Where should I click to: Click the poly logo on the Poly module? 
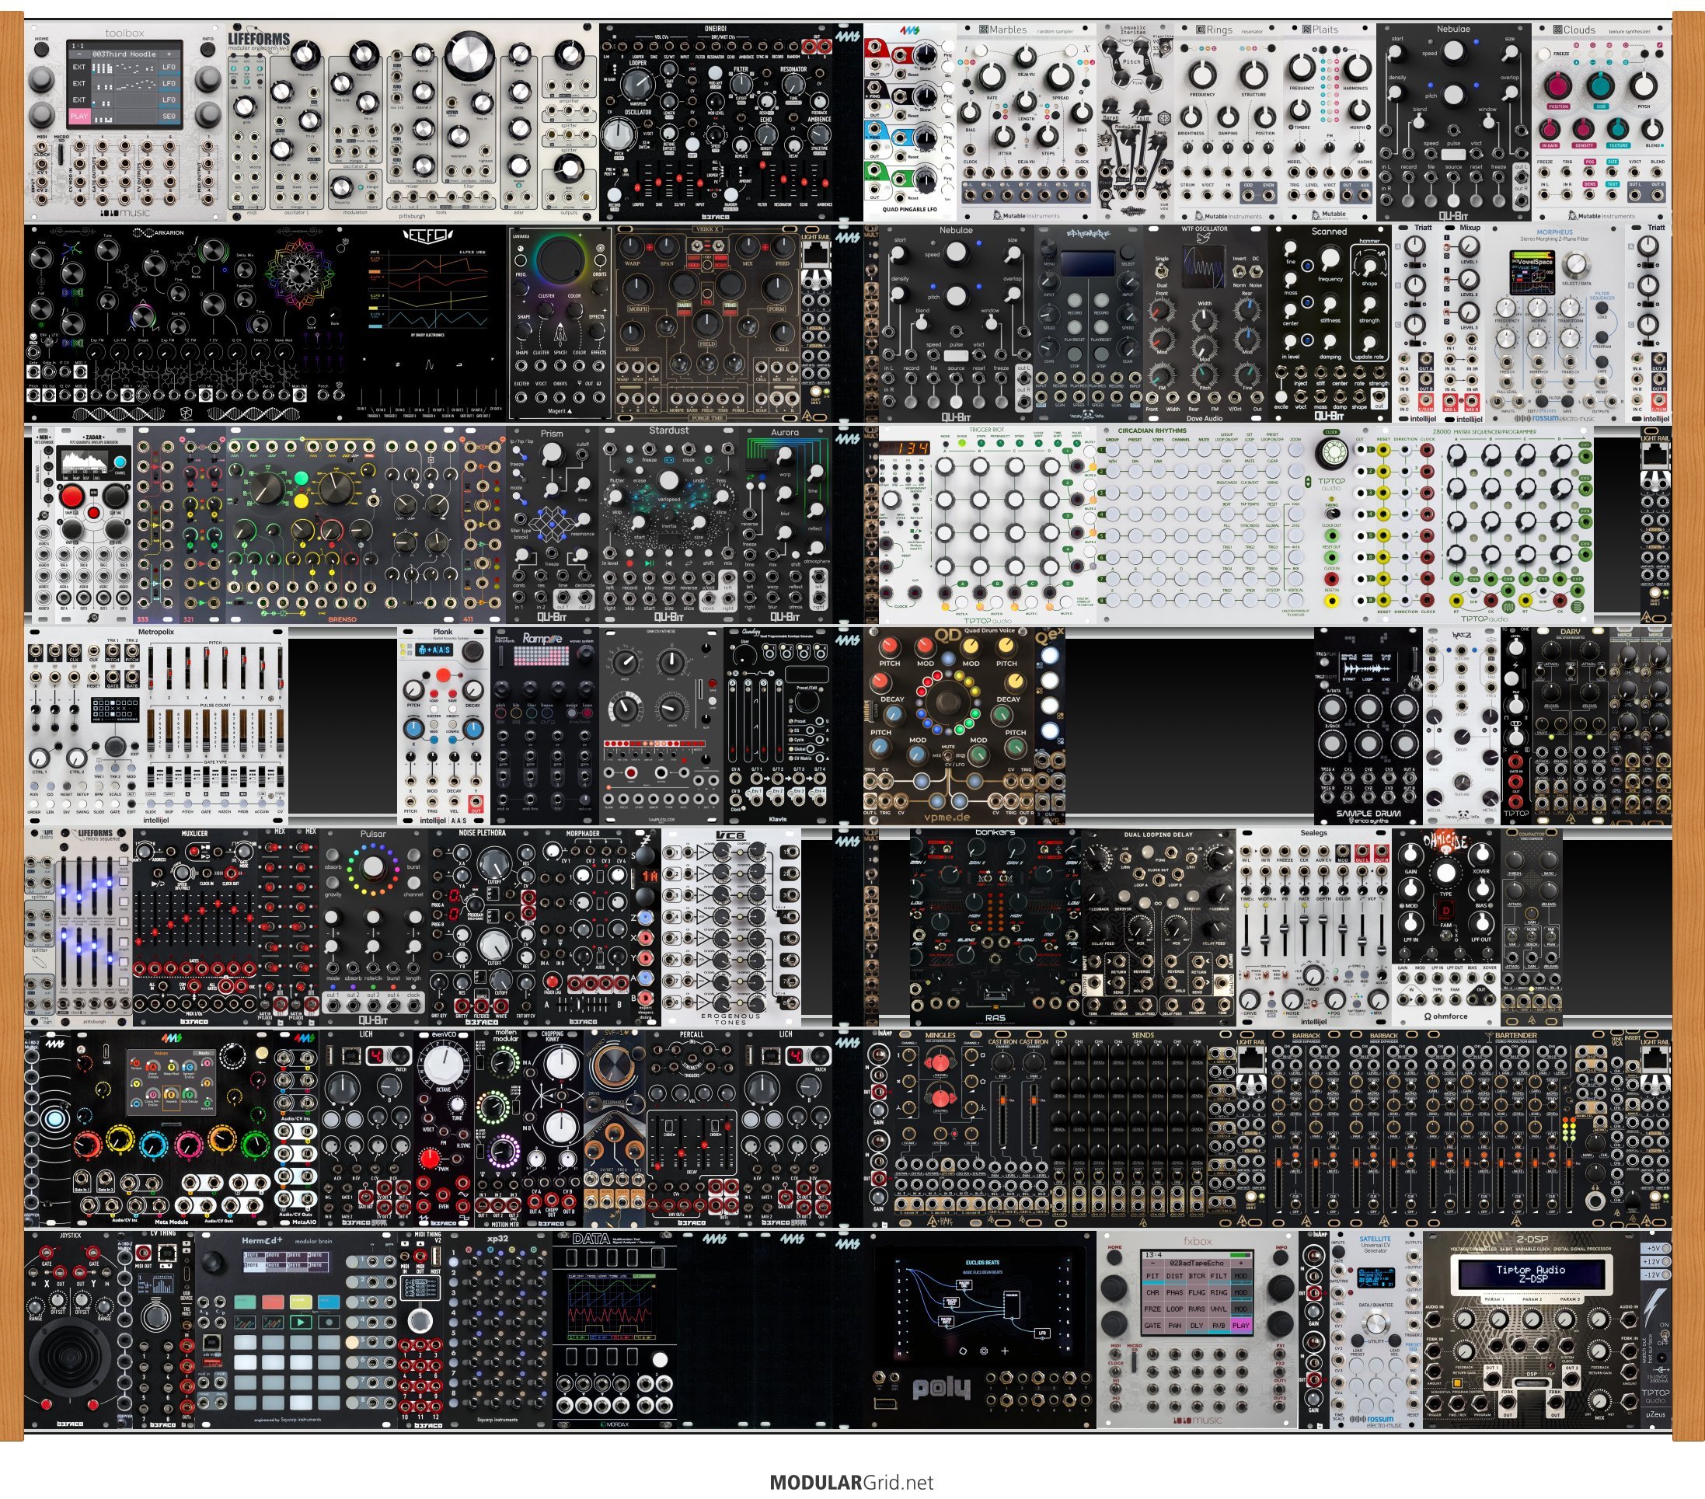941,1389
